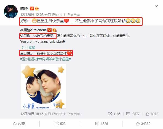
Task: Enlarge the 小星星 album cover image
Action: 43,87
